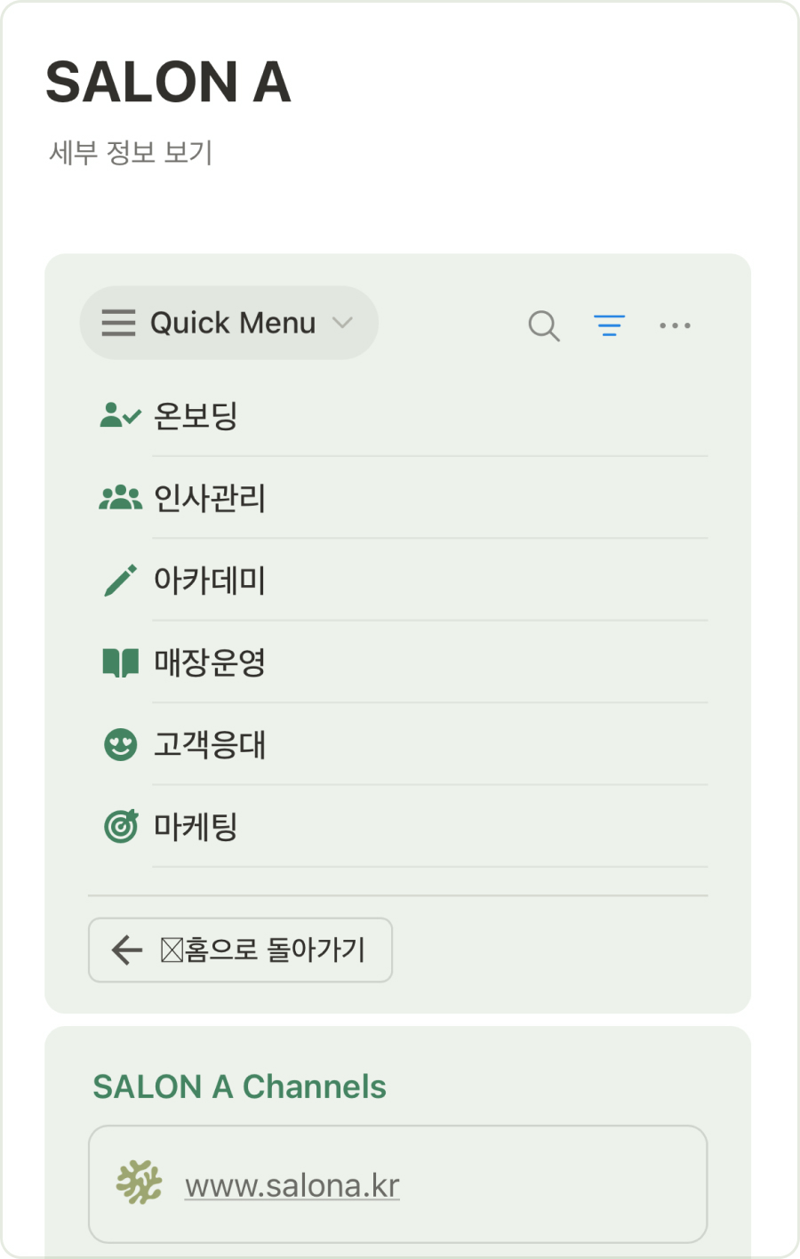
Task: Click the Quick Menu hamburger list icon
Action: pyautogui.click(x=118, y=323)
